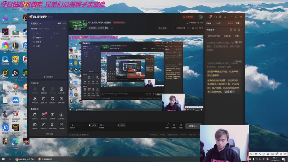Open the user avatar in title bar
Viewport: 288px width, 162px height.
pos(201,17)
